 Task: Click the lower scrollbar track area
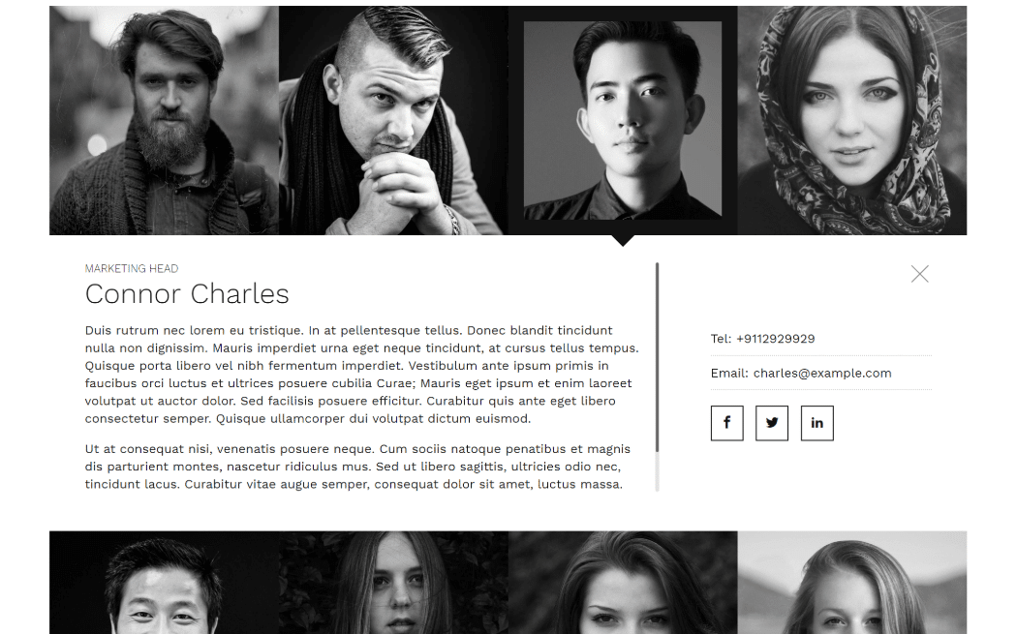tap(657, 472)
